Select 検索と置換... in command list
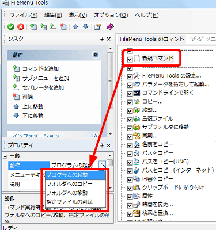 (158, 213)
